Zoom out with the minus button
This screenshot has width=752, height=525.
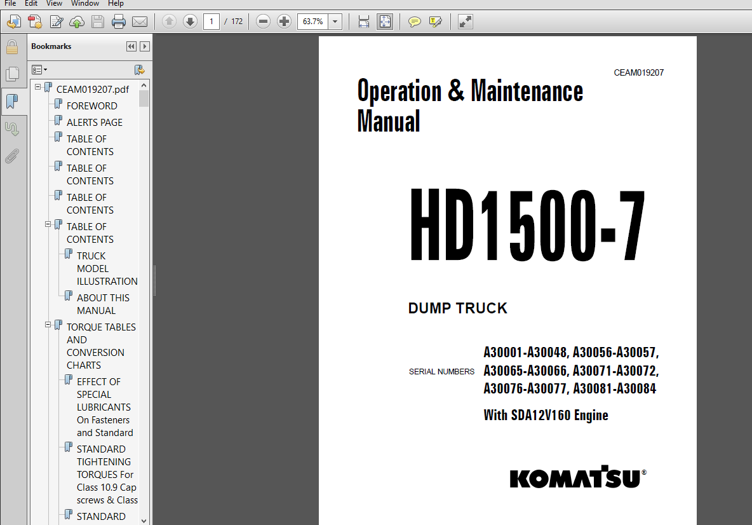[x=264, y=22]
